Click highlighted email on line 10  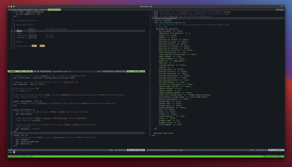19,31
